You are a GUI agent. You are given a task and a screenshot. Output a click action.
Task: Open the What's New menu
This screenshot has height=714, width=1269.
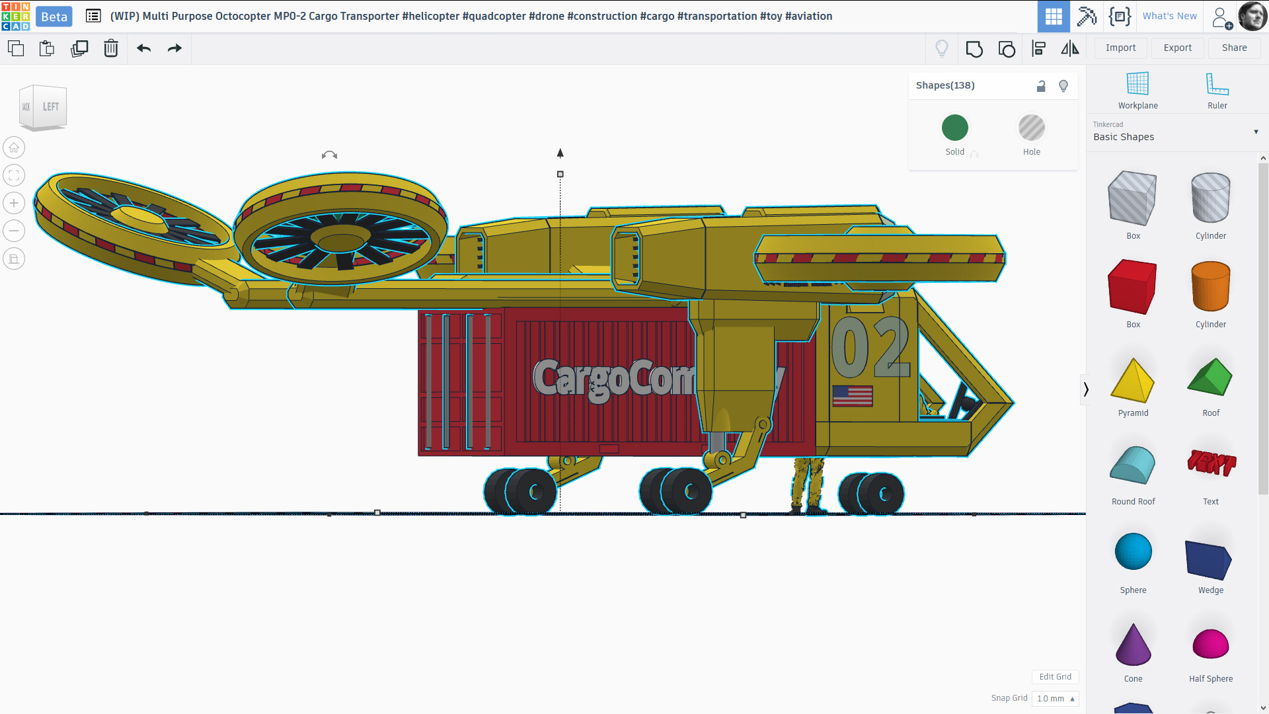pyautogui.click(x=1169, y=16)
